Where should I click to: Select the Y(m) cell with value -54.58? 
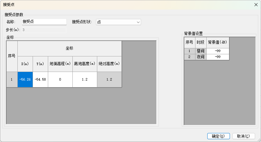(x=40, y=79)
